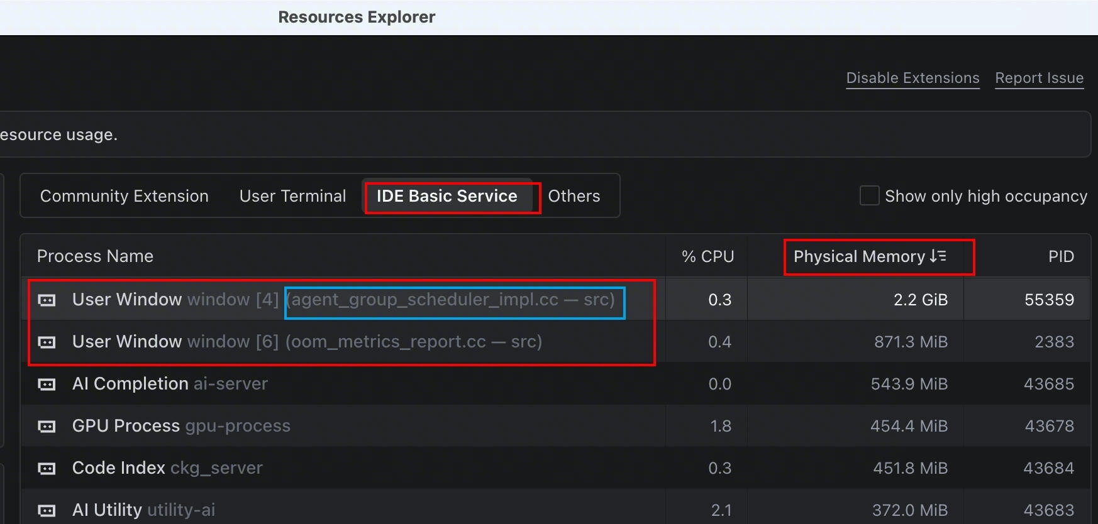Screen dimensions: 1098x524
Task: Select the 871.3 MiB memory cell
Action: coord(911,342)
